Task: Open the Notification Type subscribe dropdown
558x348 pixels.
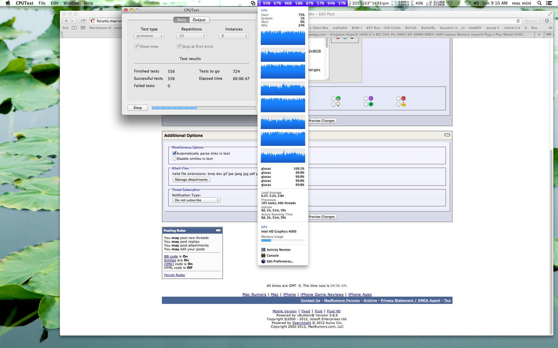Action: click(x=196, y=200)
